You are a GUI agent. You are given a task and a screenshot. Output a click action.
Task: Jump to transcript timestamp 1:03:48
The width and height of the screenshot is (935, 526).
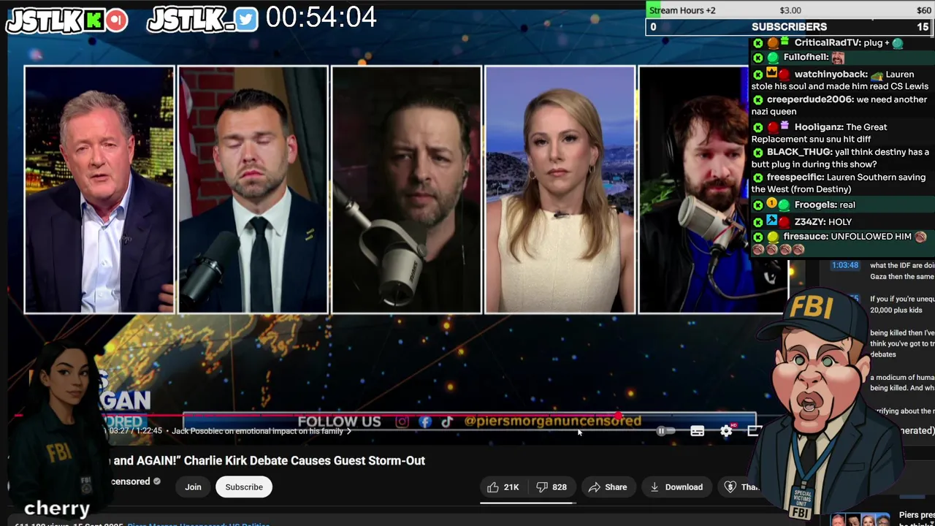tap(844, 265)
